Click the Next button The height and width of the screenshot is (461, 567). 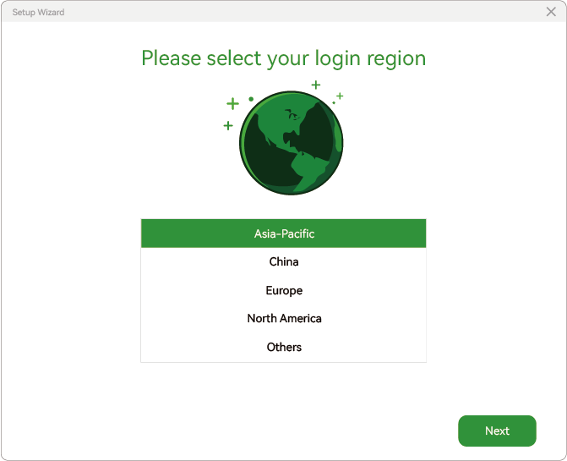497,431
